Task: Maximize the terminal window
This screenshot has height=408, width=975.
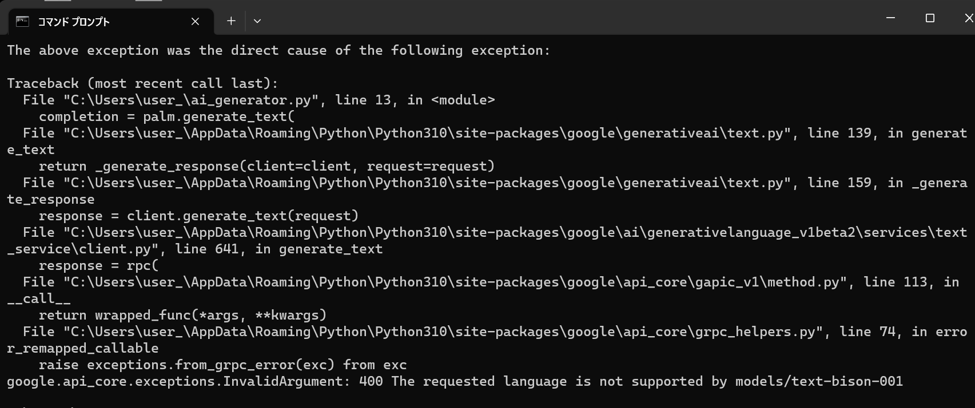Action: pyautogui.click(x=930, y=18)
